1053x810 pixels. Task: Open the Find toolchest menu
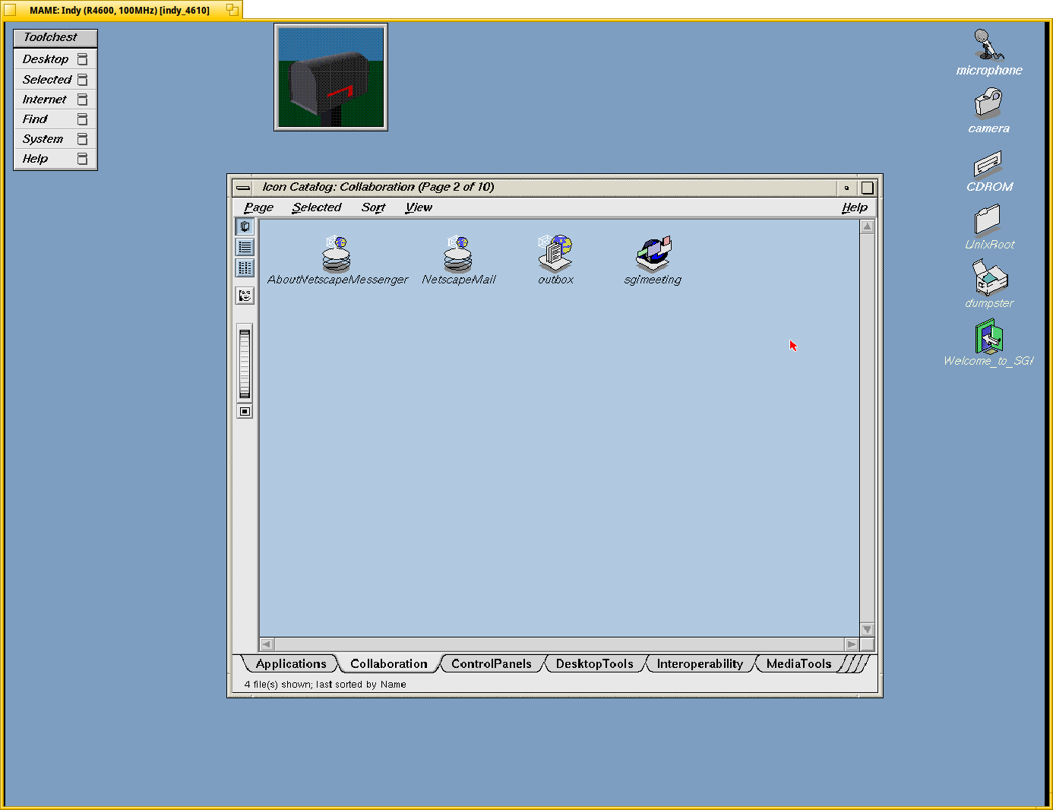55,119
